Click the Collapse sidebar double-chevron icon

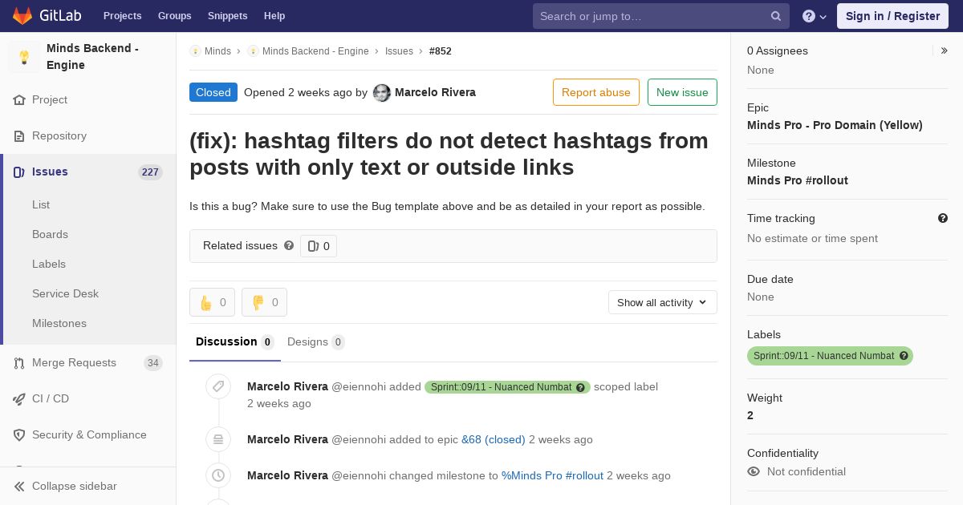[x=19, y=487]
